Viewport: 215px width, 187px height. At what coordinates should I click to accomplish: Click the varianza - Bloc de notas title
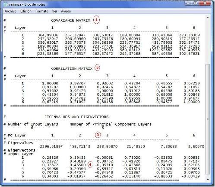coord(27,4)
